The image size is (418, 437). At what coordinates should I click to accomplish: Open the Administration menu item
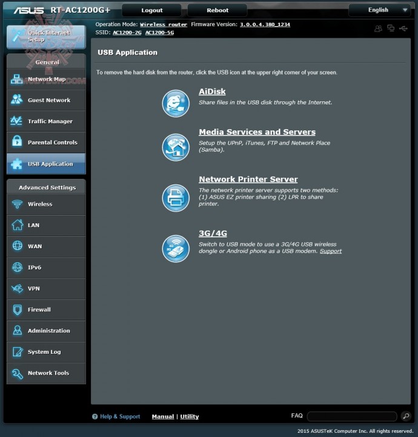click(46, 331)
